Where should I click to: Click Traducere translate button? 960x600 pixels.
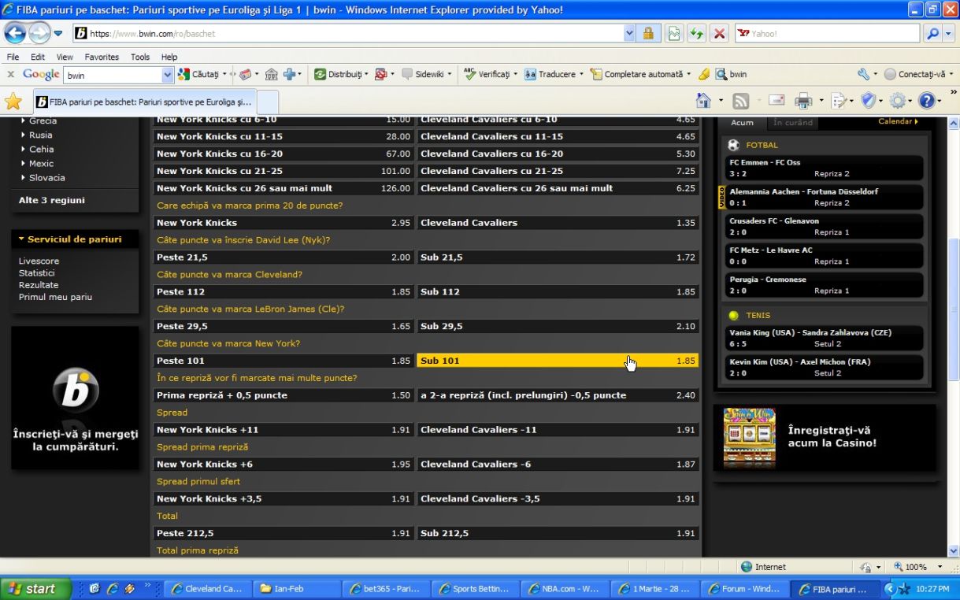coord(554,75)
